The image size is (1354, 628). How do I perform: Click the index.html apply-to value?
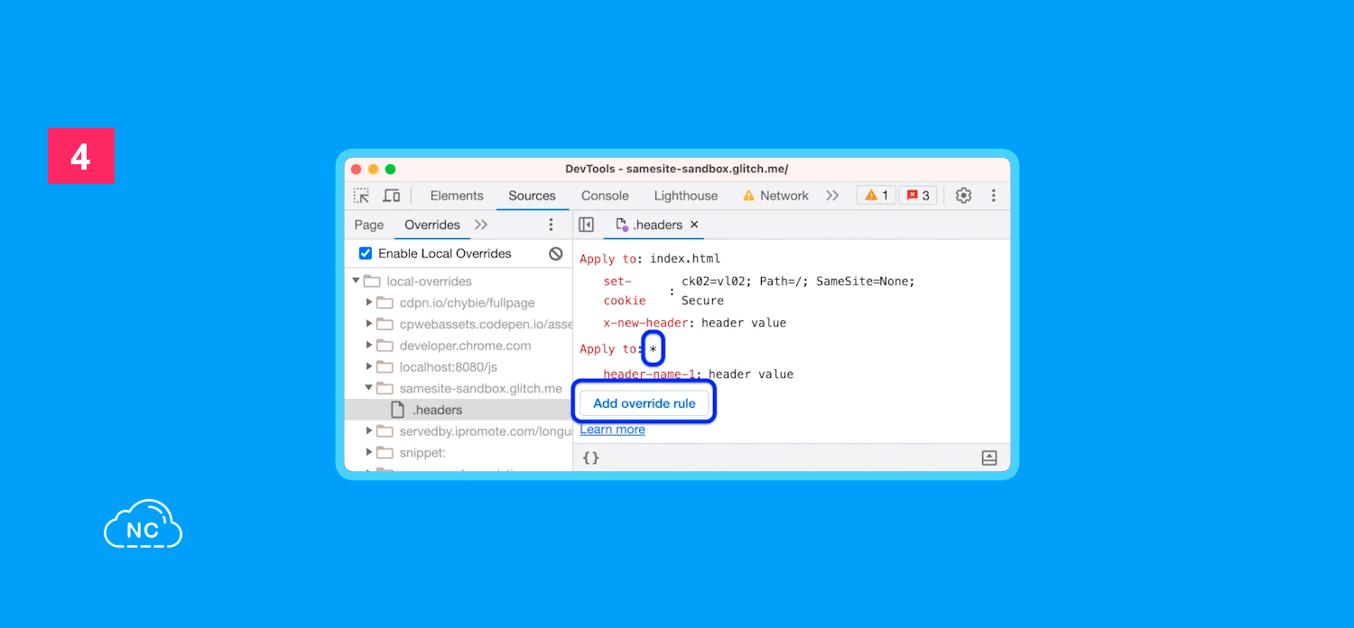coord(685,259)
